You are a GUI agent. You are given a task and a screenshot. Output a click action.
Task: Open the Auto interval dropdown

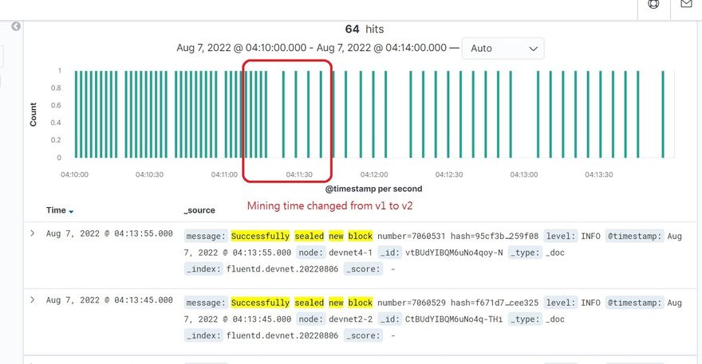503,48
